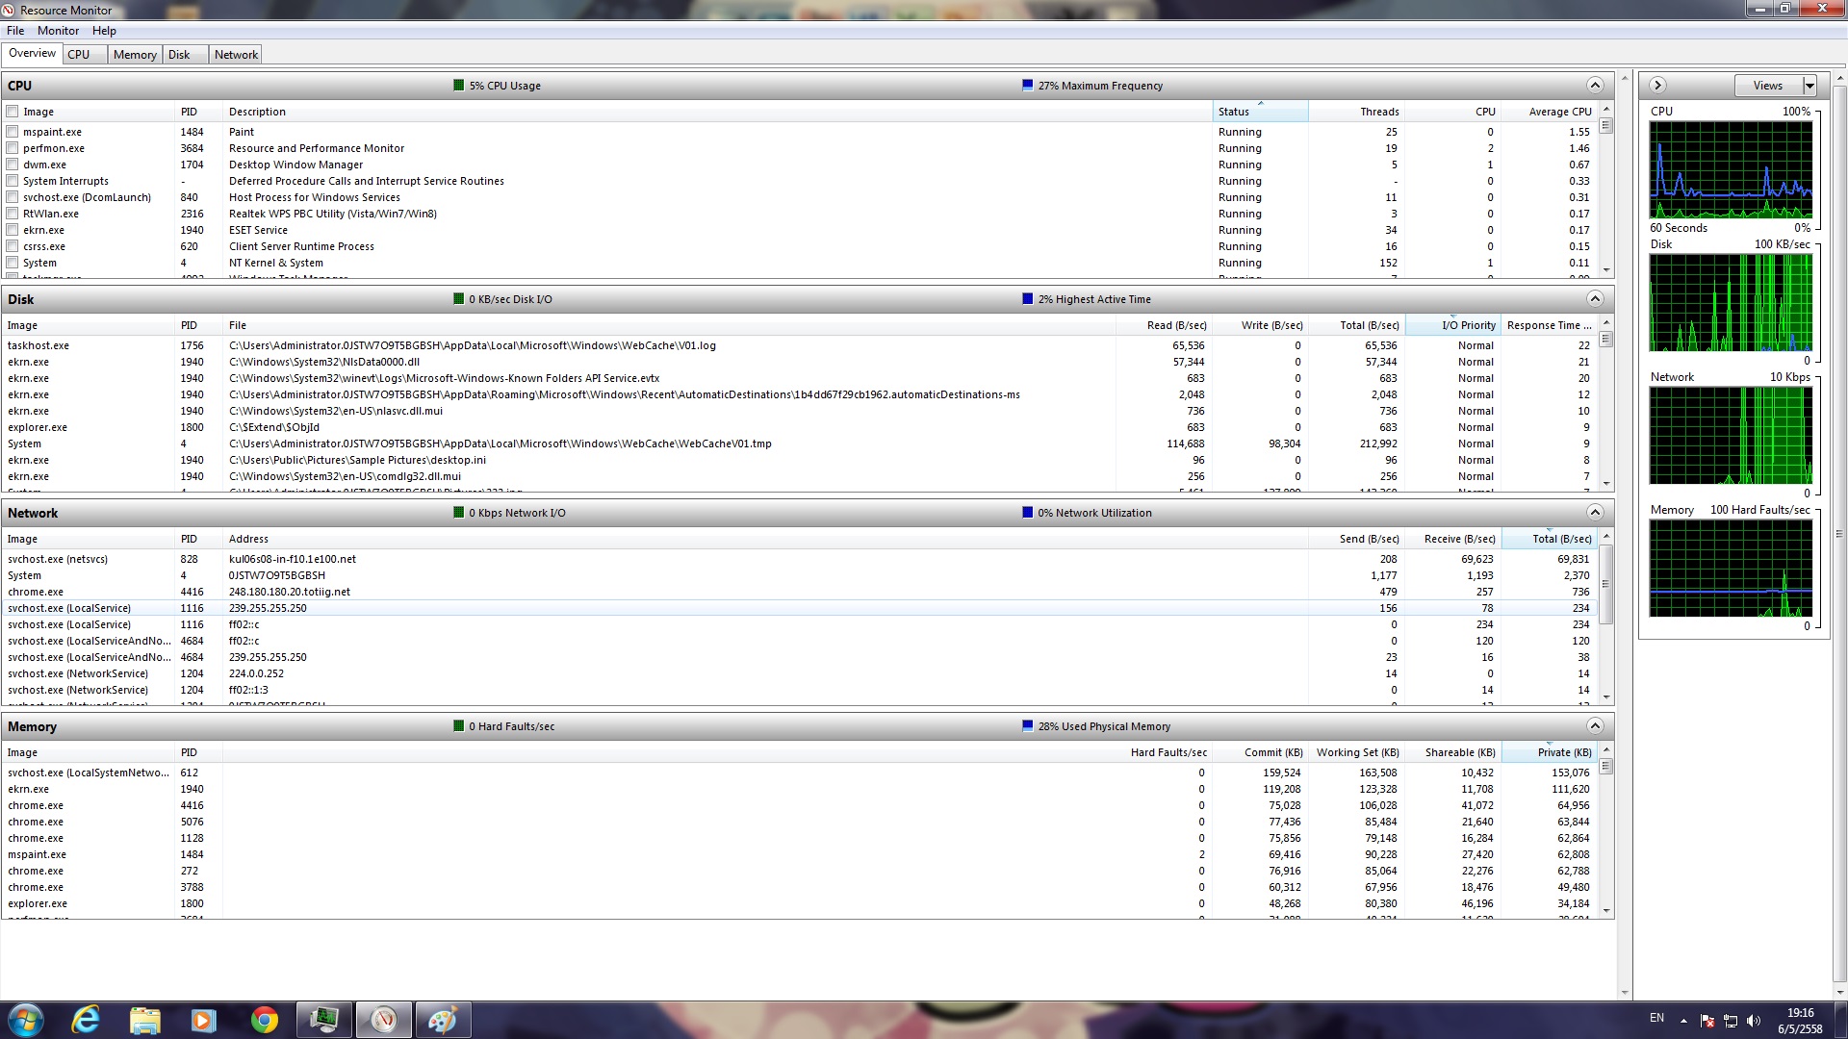Open the Monitor menu
This screenshot has height=1039, width=1848.
coord(58,31)
